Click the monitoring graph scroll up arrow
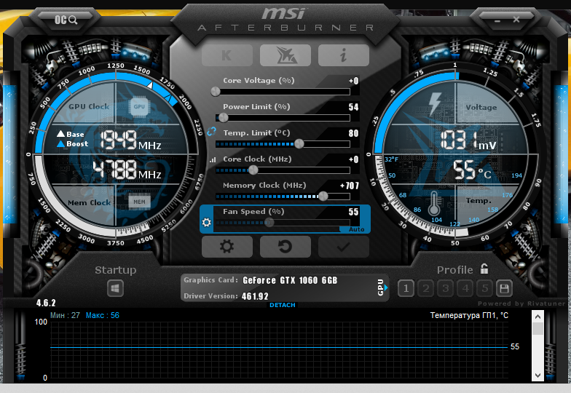 pos(537,317)
